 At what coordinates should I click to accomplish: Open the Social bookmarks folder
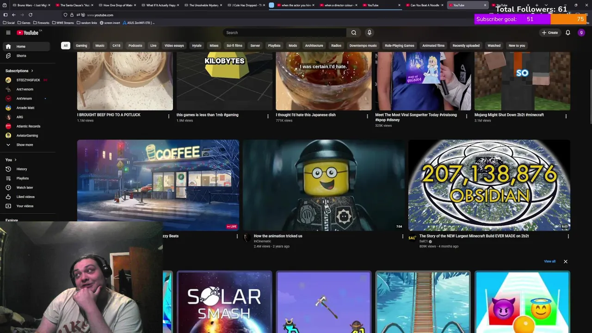click(9, 23)
